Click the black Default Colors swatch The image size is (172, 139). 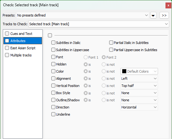tap(124, 71)
